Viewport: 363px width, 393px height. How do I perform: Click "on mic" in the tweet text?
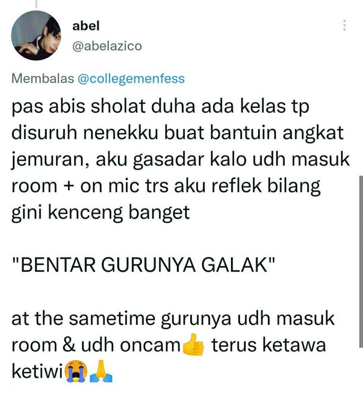tap(109, 186)
